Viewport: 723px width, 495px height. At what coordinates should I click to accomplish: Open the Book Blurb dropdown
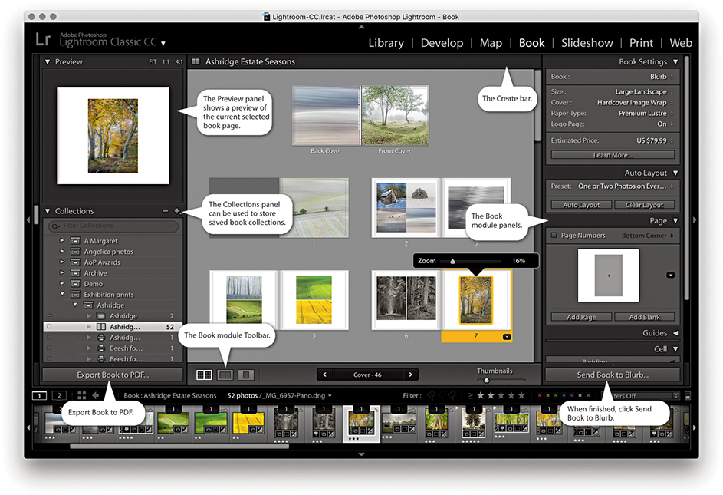(662, 77)
